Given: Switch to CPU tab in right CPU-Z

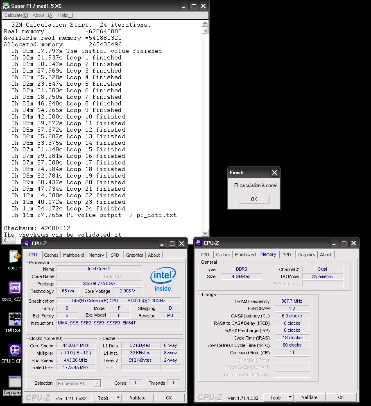Looking at the screenshot, I should [x=205, y=255].
